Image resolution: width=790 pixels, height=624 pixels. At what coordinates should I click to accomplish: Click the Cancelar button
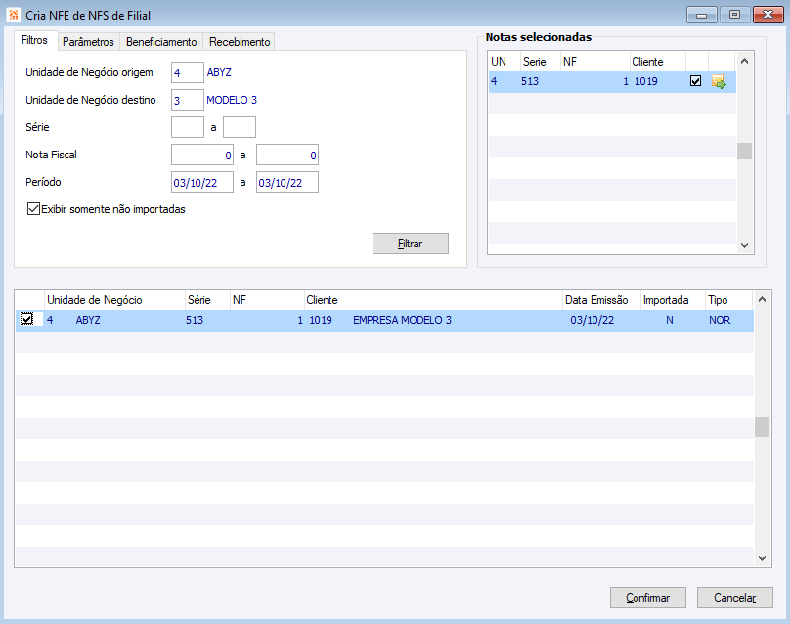[x=734, y=598]
